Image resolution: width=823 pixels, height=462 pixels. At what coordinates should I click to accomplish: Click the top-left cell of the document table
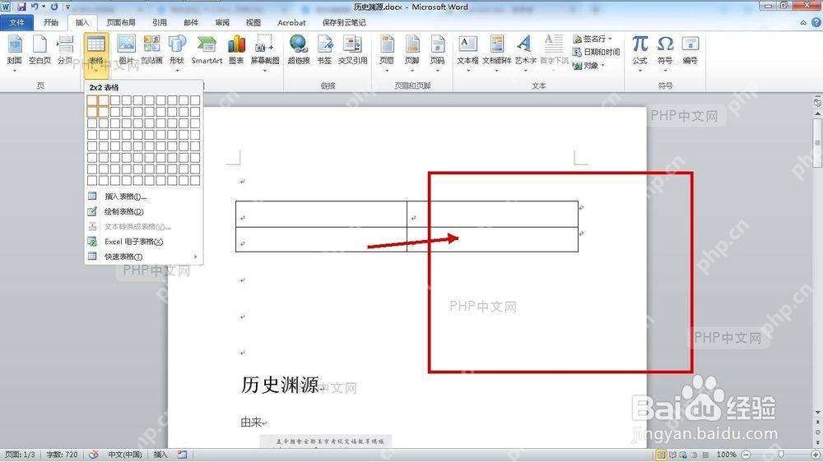321,214
